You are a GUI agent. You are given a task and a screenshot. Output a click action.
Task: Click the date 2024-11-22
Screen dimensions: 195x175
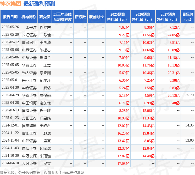(10, 133)
